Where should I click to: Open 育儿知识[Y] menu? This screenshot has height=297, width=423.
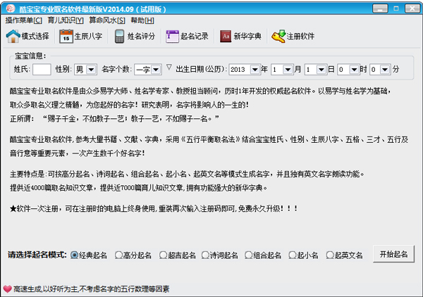pyautogui.click(x=66, y=20)
